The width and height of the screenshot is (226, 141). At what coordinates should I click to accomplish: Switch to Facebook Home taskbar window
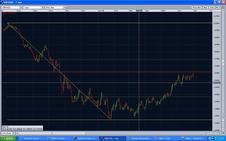tap(32, 138)
